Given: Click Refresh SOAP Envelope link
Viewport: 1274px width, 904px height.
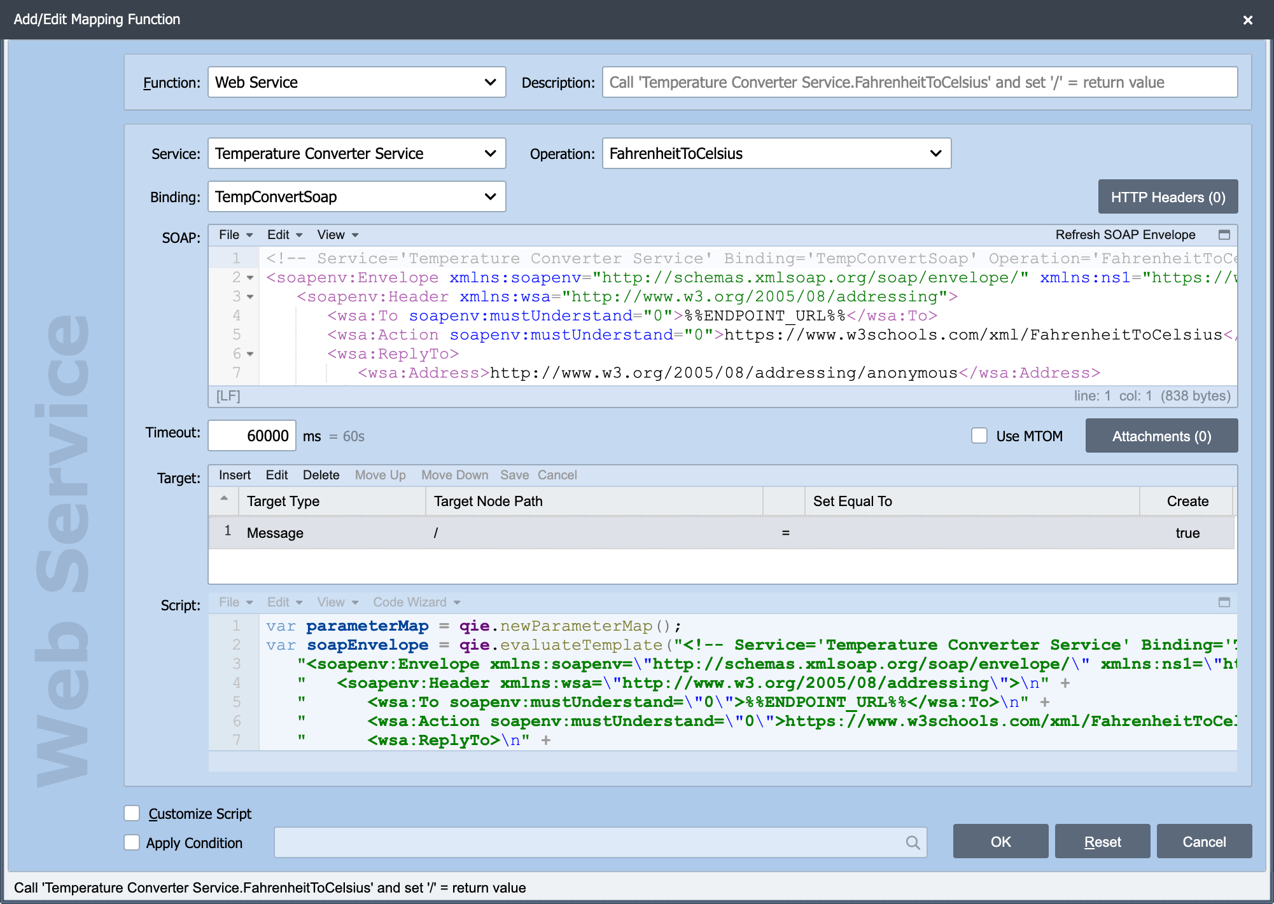Looking at the screenshot, I should point(1125,235).
